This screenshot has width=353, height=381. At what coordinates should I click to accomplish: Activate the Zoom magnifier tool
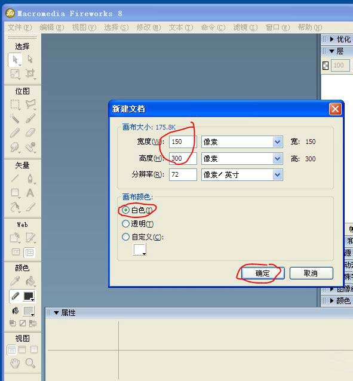[x=30, y=363]
